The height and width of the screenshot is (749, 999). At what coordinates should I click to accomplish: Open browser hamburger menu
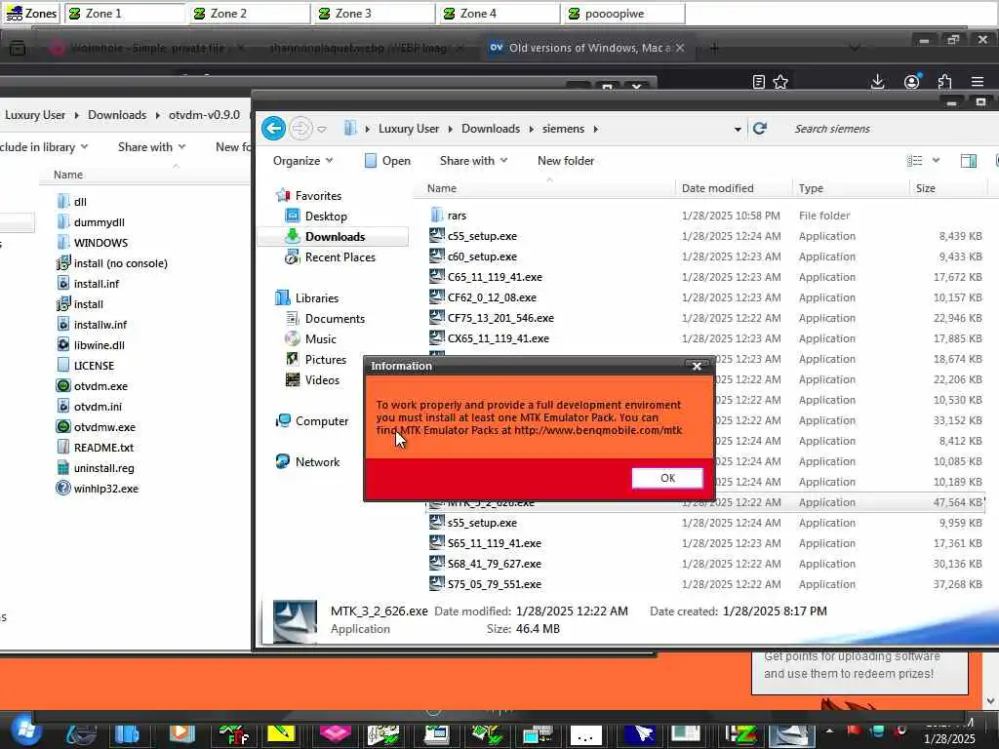978,82
